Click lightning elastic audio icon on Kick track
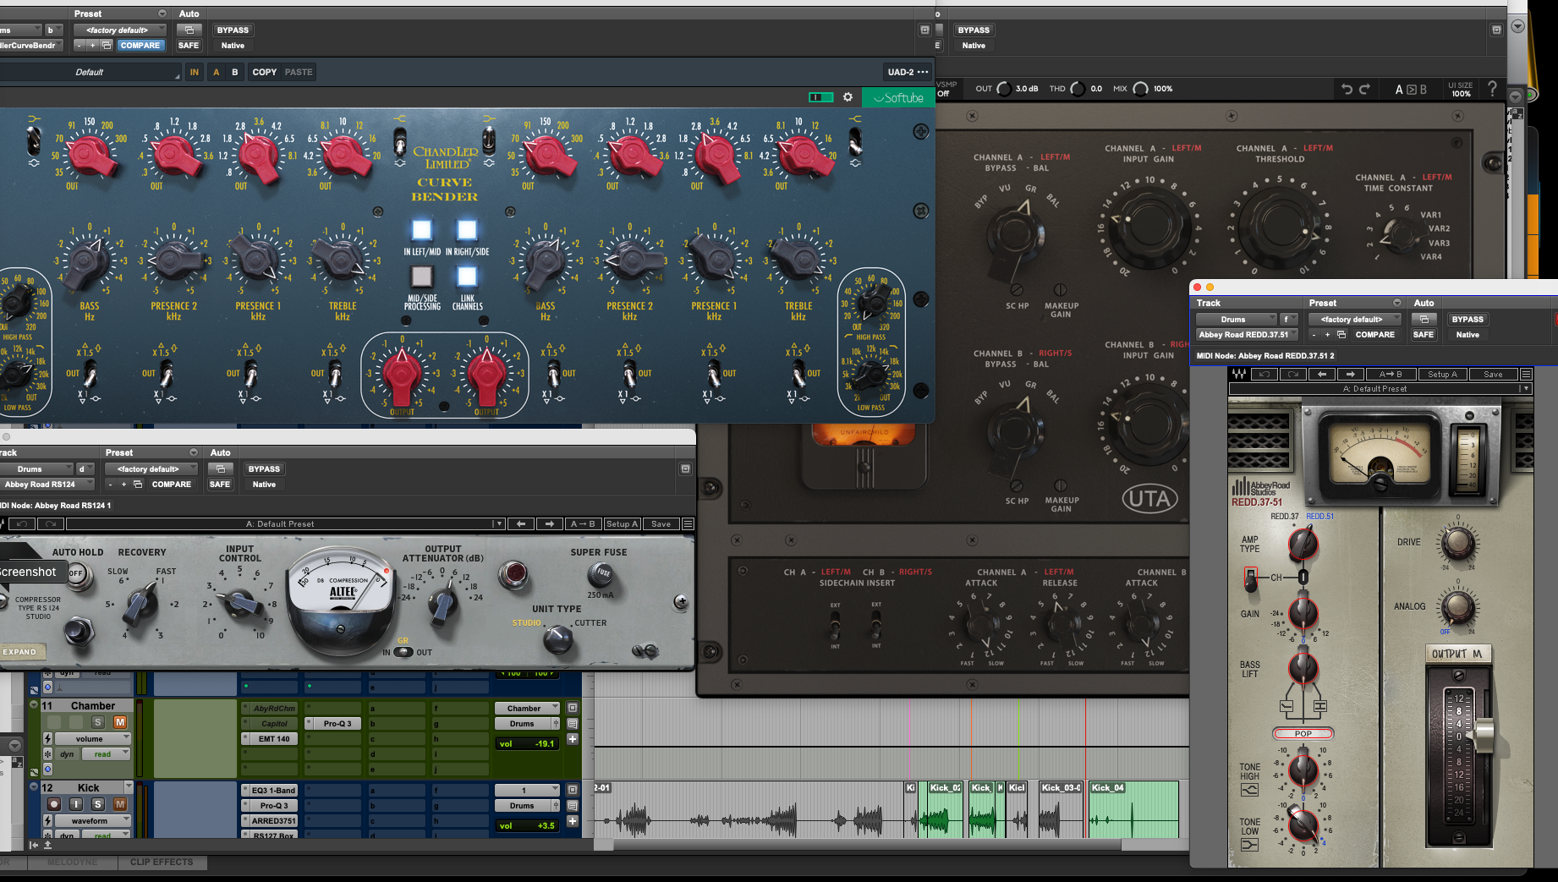The height and width of the screenshot is (882, 1558). pyautogui.click(x=47, y=820)
